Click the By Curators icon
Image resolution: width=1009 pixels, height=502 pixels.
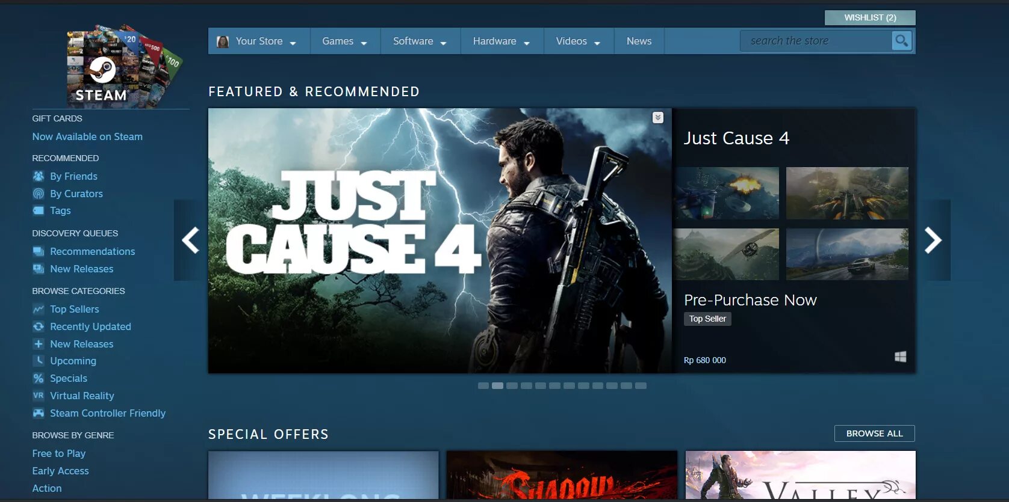point(39,194)
